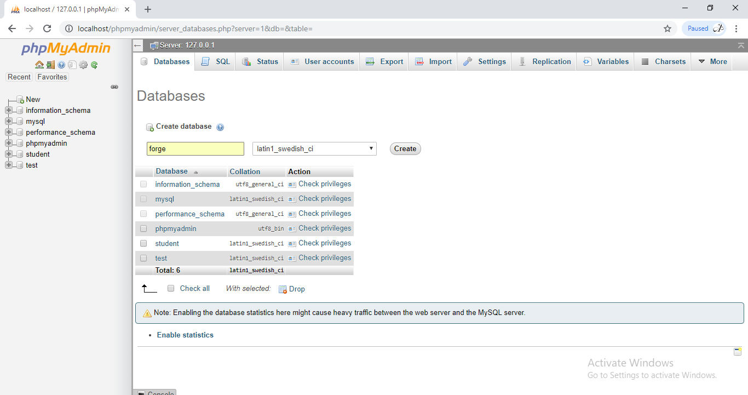Image resolution: width=748 pixels, height=395 pixels.
Task: Collapse navigation panel with left arrow
Action: tap(138, 45)
